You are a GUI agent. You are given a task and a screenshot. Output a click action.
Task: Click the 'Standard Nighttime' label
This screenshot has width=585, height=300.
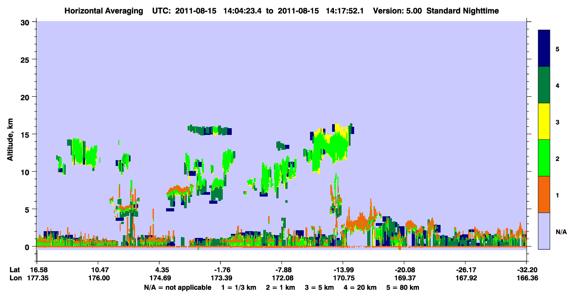(x=463, y=11)
